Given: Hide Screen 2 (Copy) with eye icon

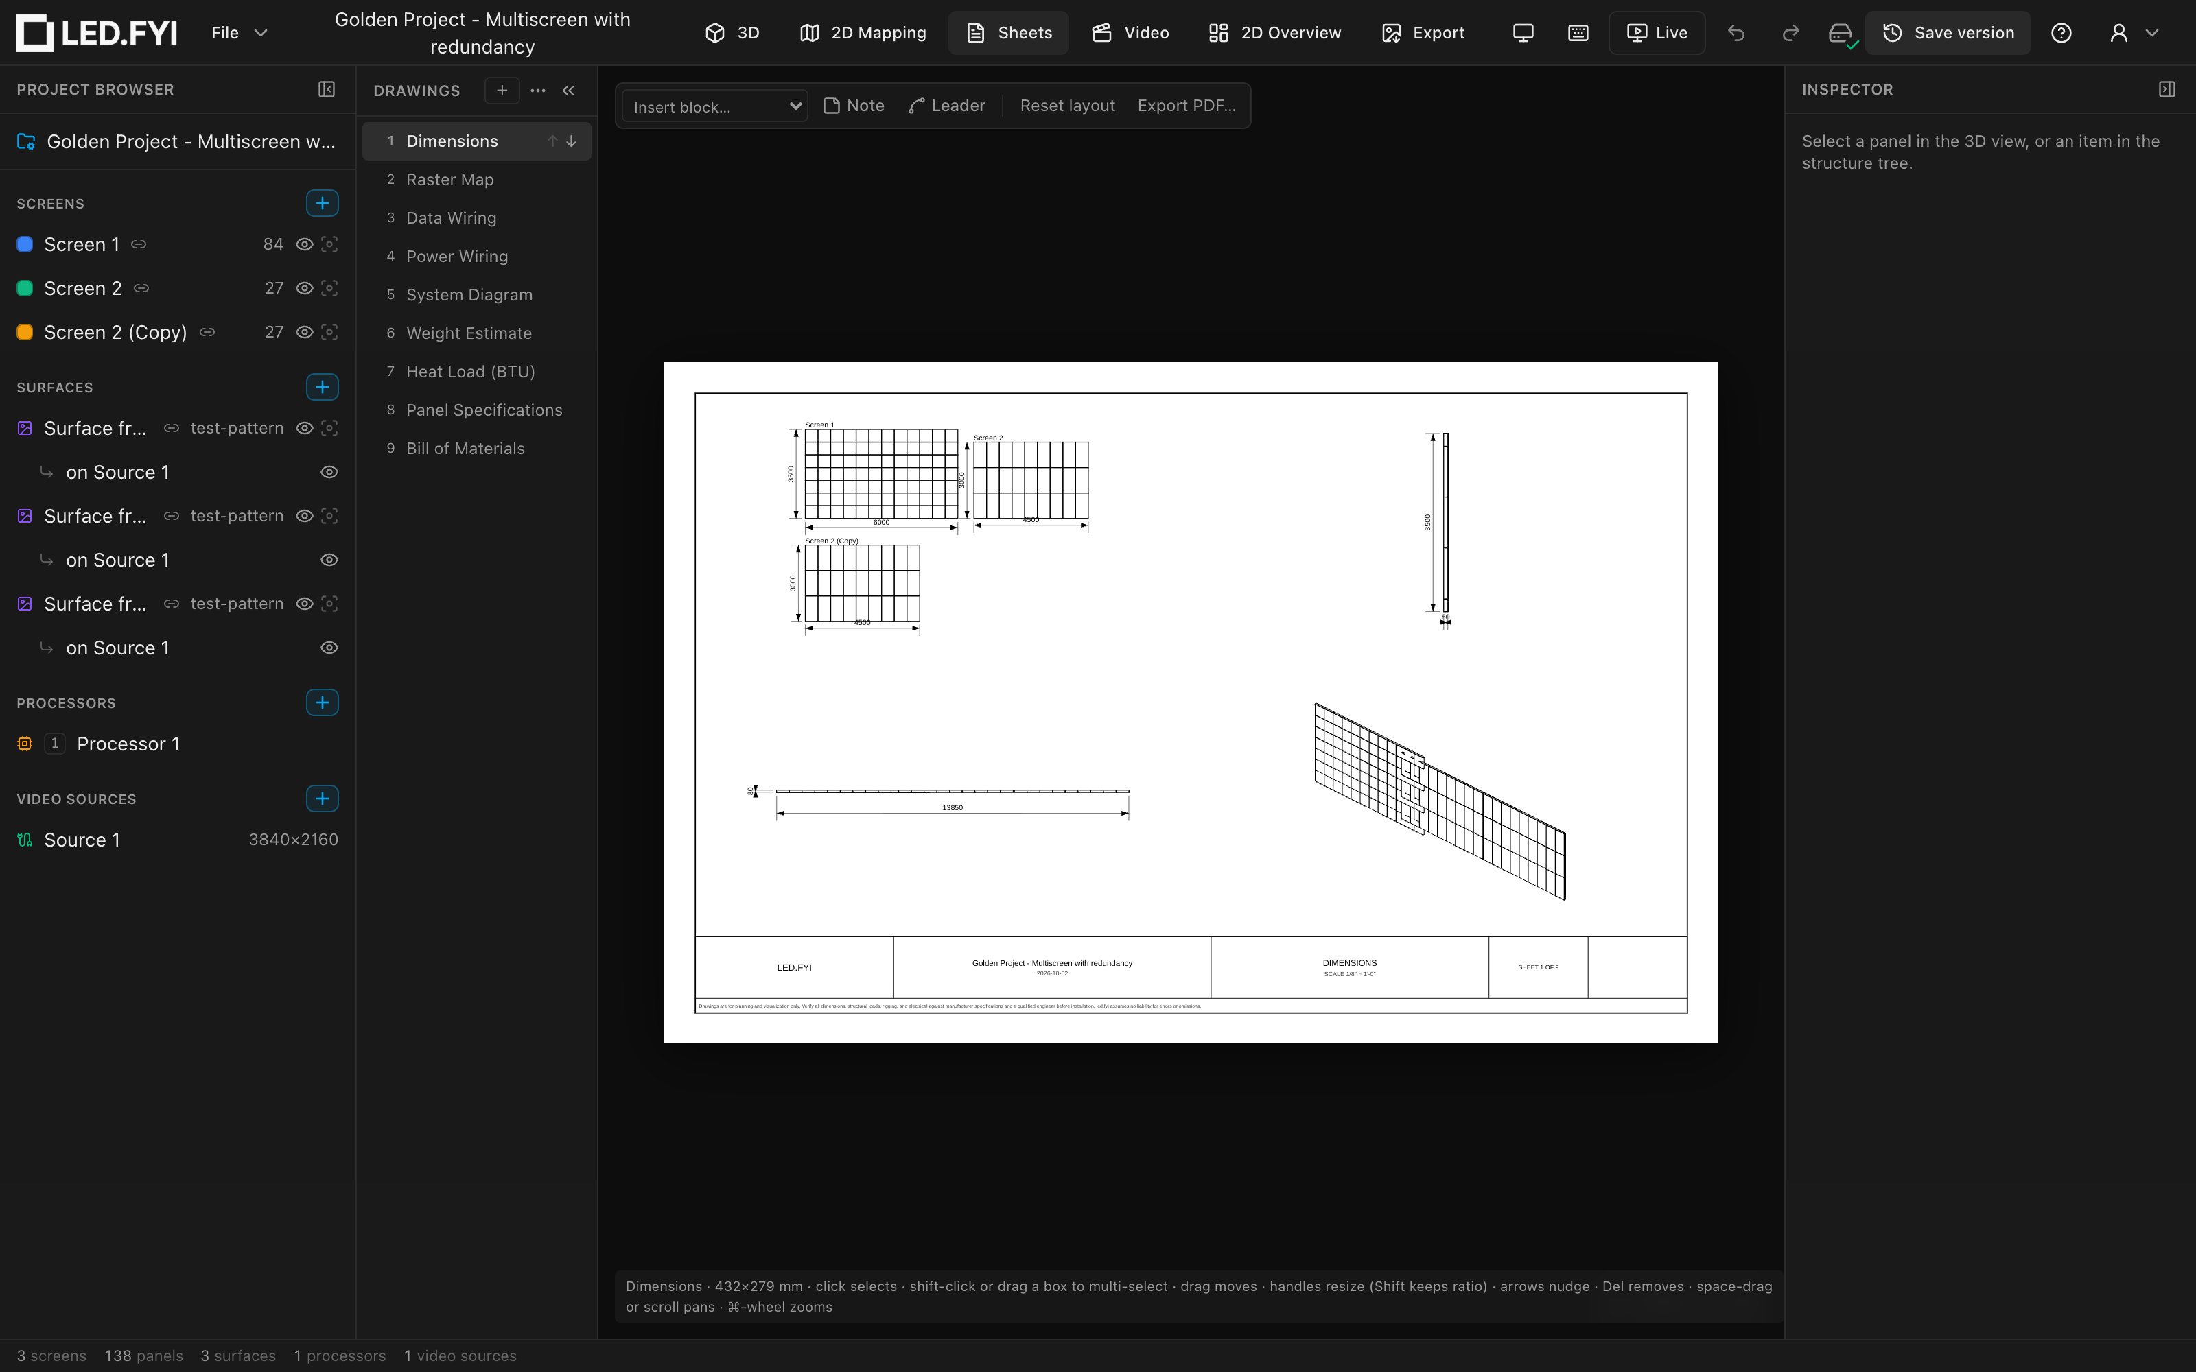Looking at the screenshot, I should (305, 332).
